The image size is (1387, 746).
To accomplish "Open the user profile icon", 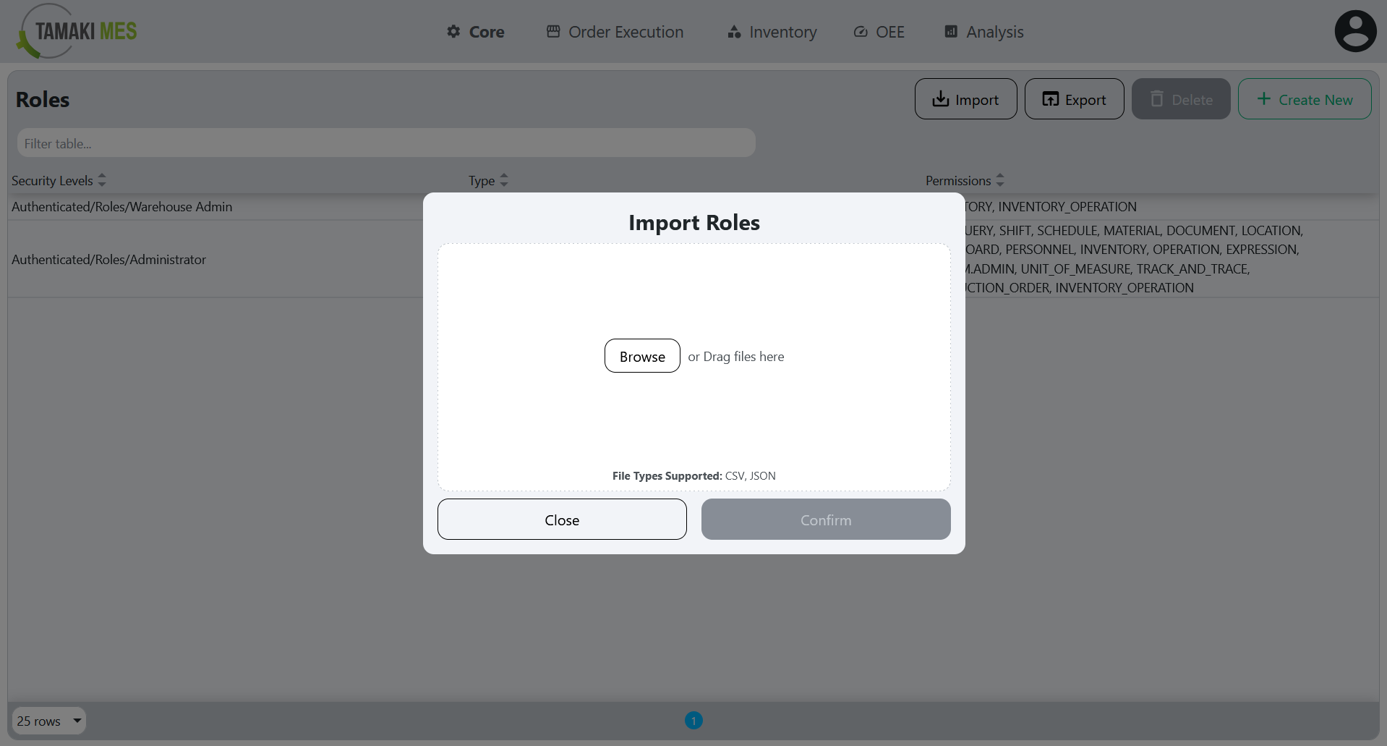I will coord(1355,30).
